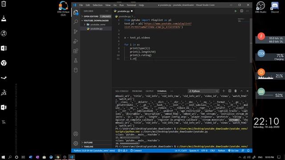Select terminal instance dropdown 2: Python
The height and width of the screenshot is (160, 285).
[x=204, y=91]
